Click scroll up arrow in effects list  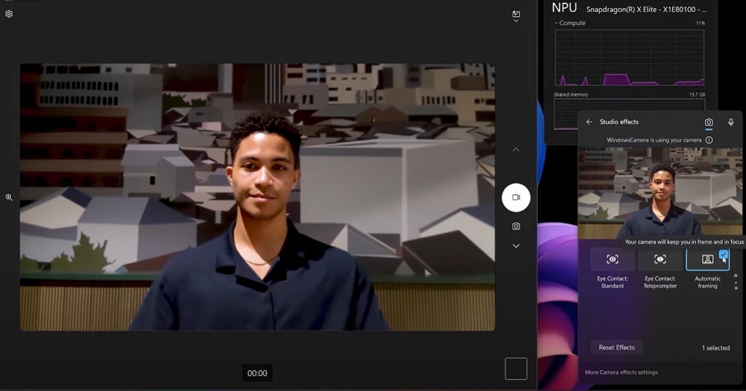735,275
